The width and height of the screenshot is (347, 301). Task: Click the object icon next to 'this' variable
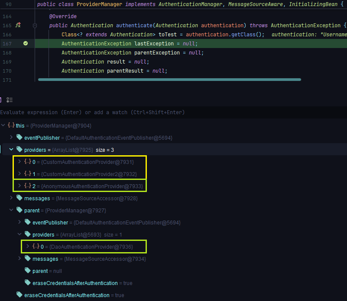point(11,125)
